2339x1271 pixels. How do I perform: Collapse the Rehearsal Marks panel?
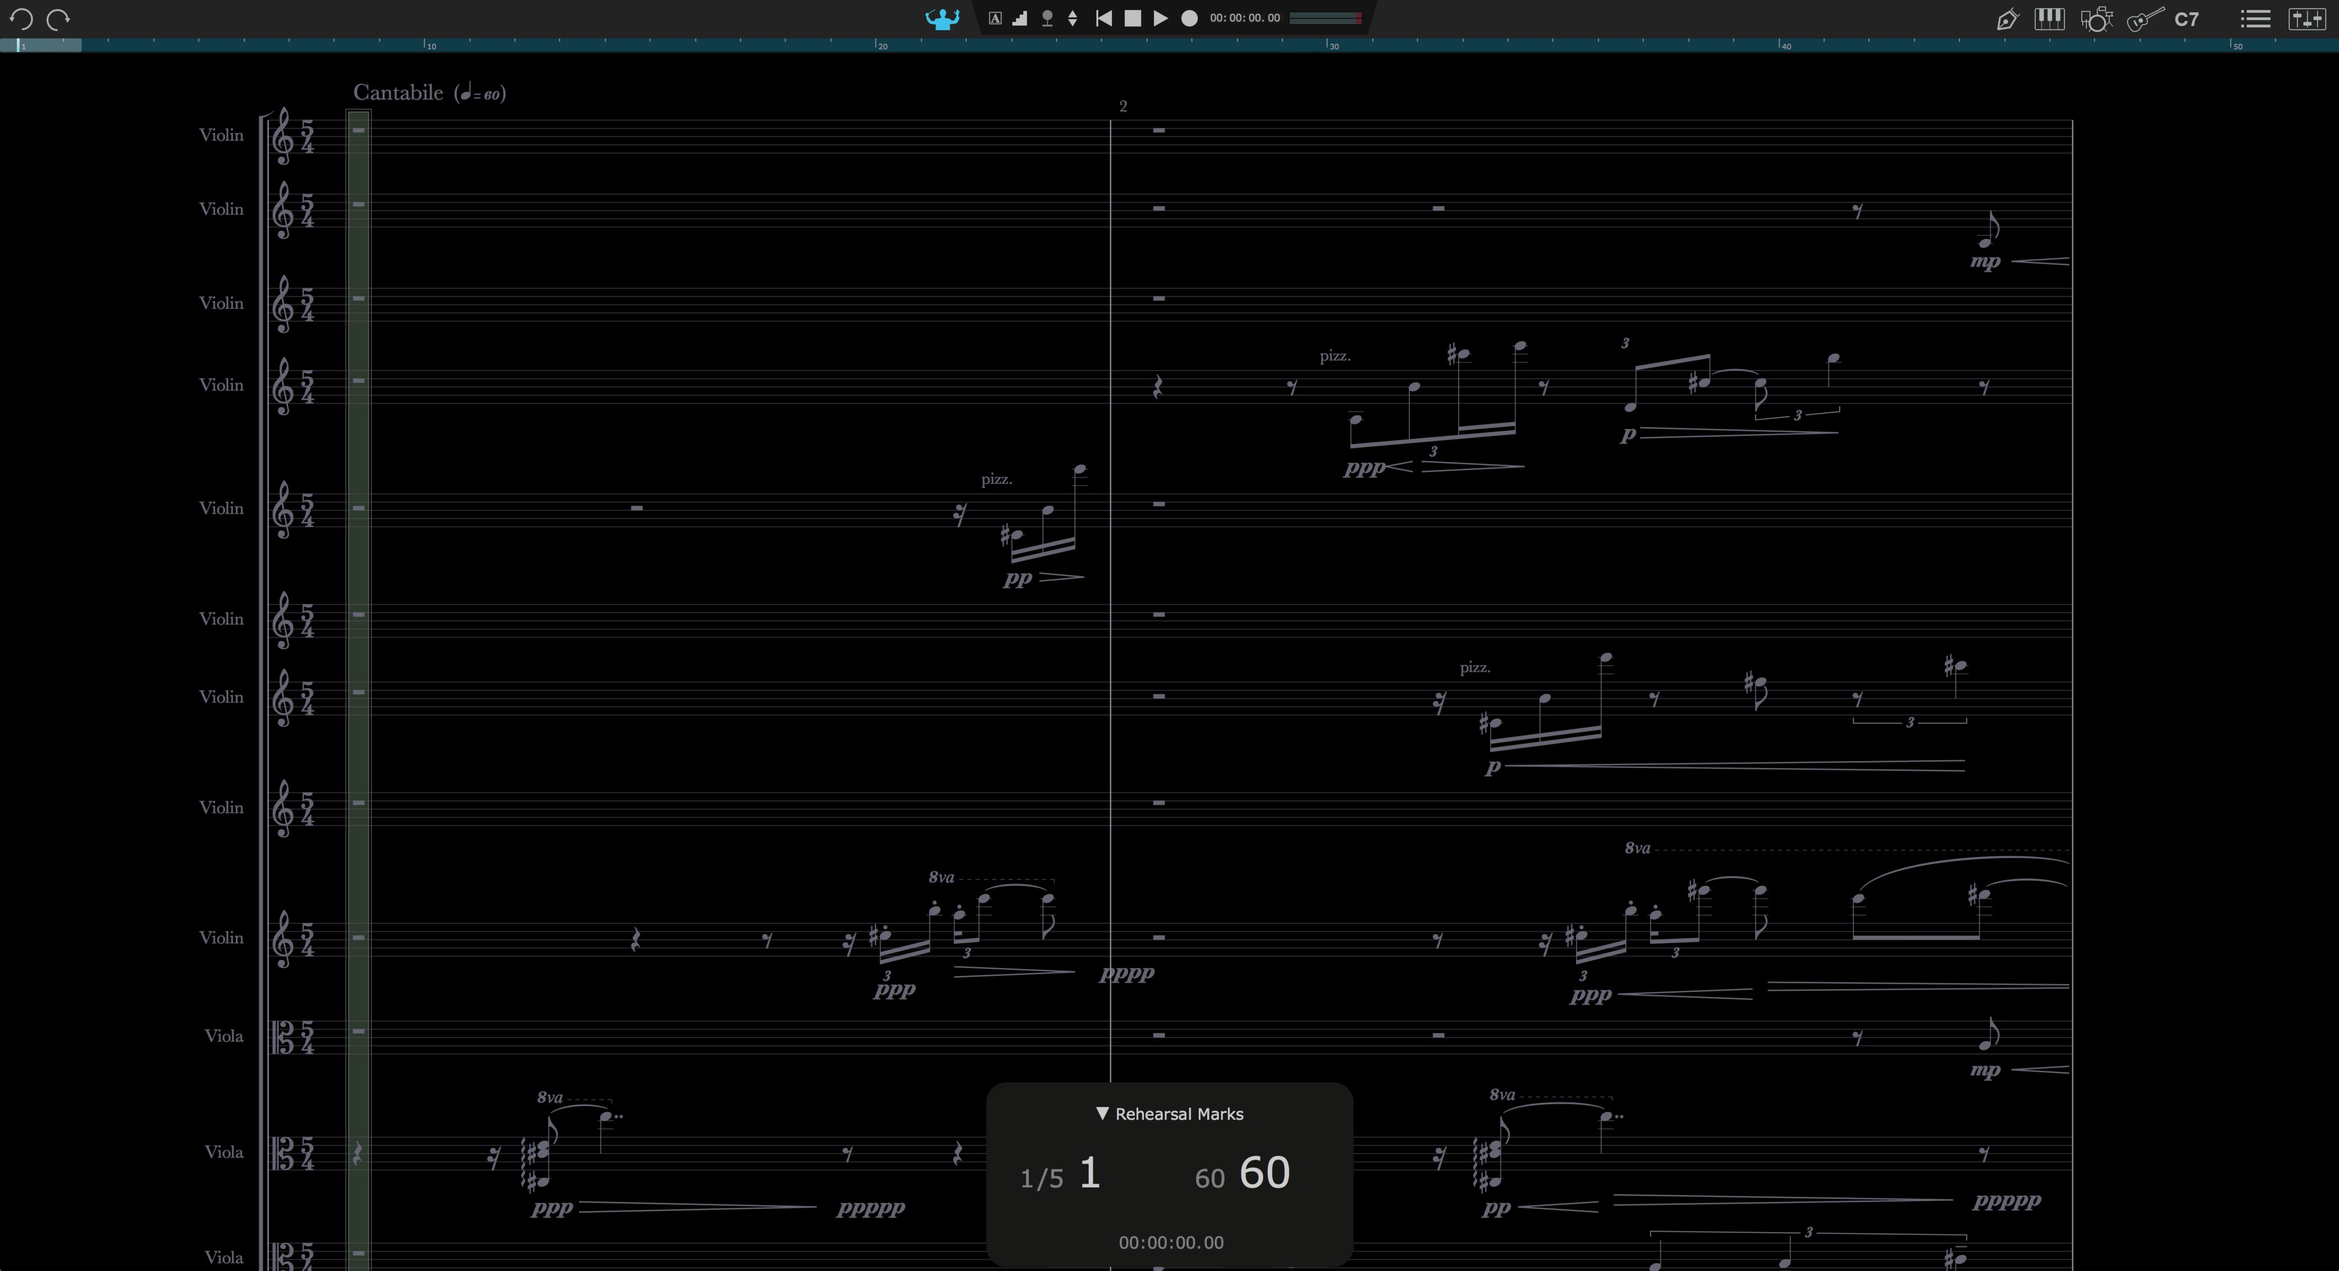(1103, 1113)
